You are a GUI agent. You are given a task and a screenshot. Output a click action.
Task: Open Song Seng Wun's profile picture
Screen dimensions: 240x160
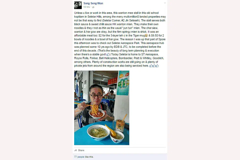[x=78, y=5]
